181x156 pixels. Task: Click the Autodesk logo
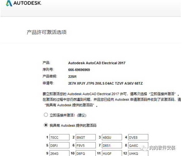(x=24, y=3)
